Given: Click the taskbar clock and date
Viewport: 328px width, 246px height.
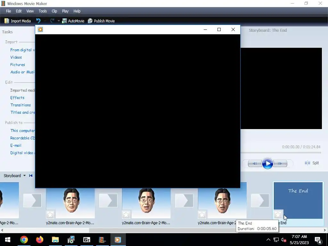Looking at the screenshot, I should pos(299,240).
